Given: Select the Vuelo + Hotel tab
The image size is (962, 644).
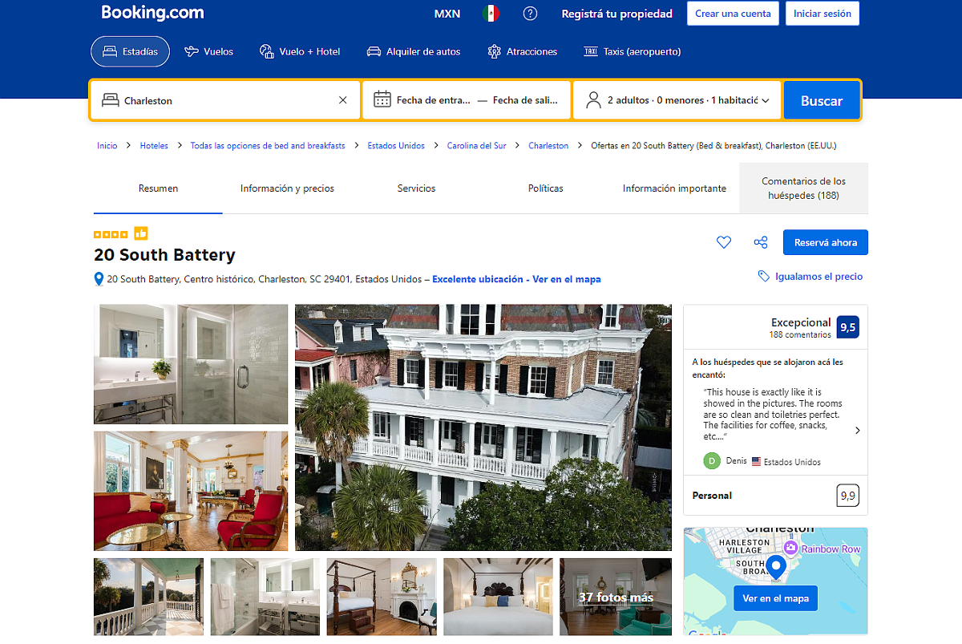Looking at the screenshot, I should [x=300, y=51].
